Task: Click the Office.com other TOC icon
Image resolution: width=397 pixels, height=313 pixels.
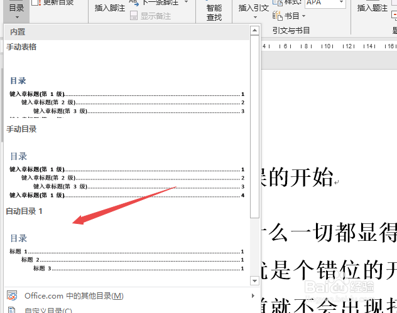Action: (x=12, y=295)
